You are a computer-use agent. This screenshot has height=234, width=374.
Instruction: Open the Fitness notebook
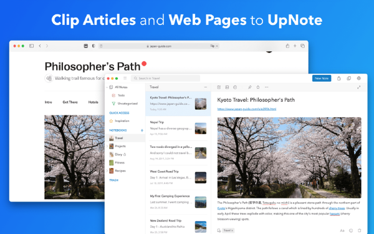click(117, 163)
